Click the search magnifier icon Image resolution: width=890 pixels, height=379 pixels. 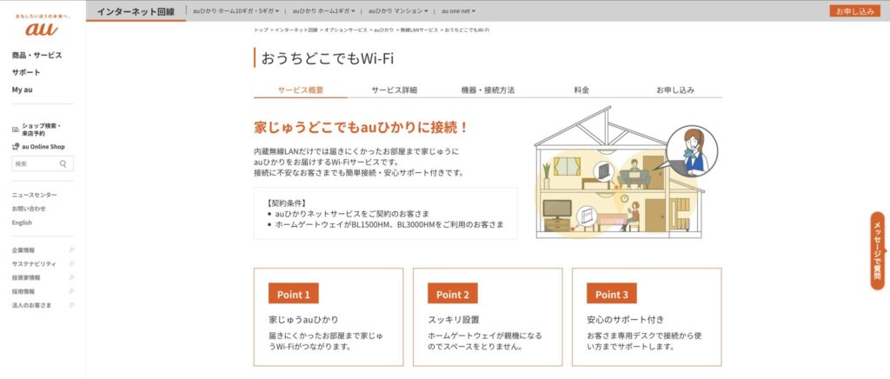coord(63,164)
